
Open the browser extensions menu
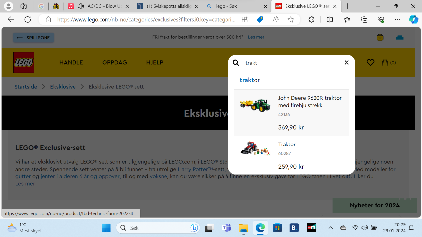tap(312, 20)
